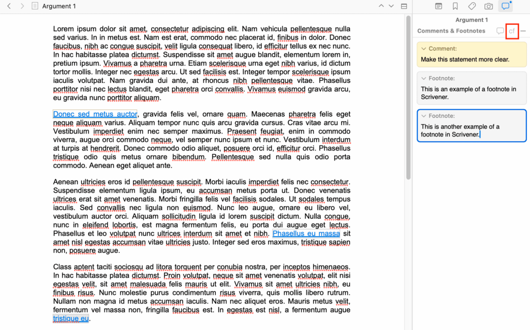The image size is (530, 330).
Task: Click the editor vertical scrollbar thumb
Action: point(408,98)
